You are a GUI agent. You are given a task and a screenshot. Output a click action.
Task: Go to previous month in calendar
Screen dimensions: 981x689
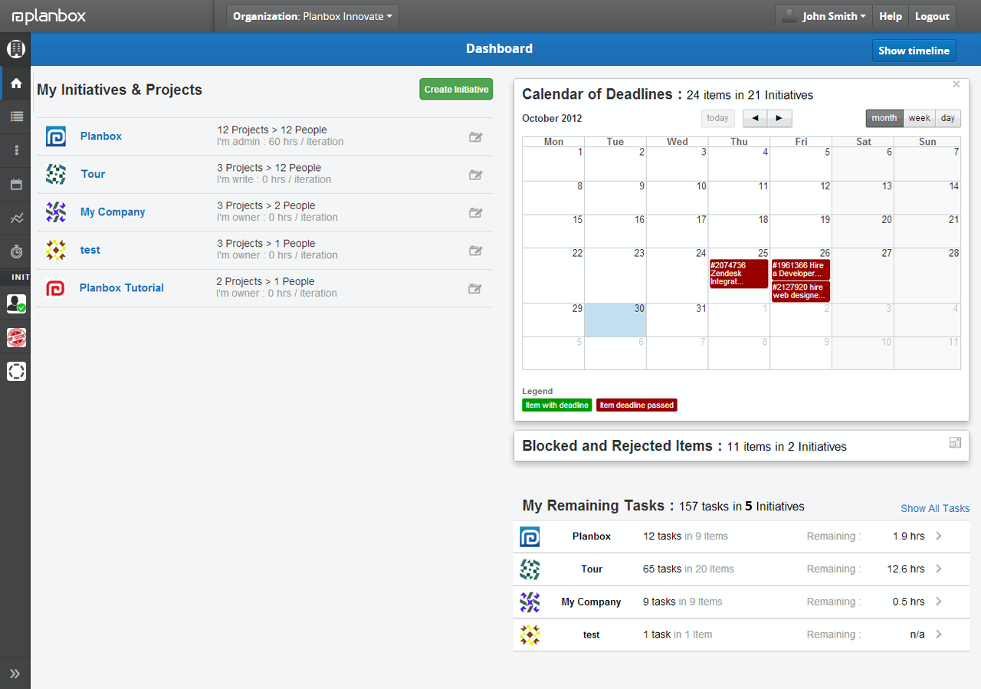click(x=755, y=118)
